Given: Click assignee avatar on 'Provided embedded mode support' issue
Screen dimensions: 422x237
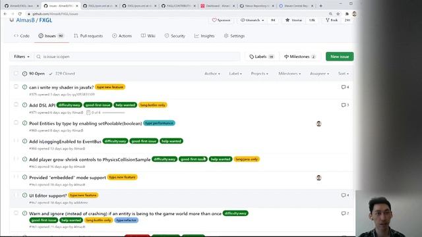Looking at the screenshot, I should click(318, 178).
